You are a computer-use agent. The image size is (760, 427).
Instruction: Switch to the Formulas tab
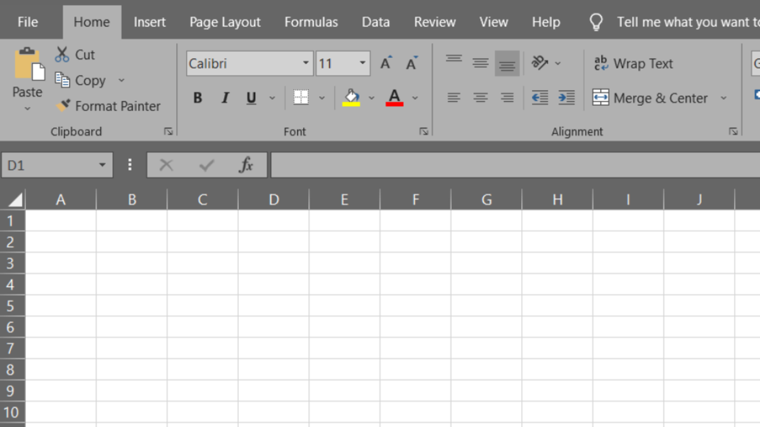[x=311, y=22]
